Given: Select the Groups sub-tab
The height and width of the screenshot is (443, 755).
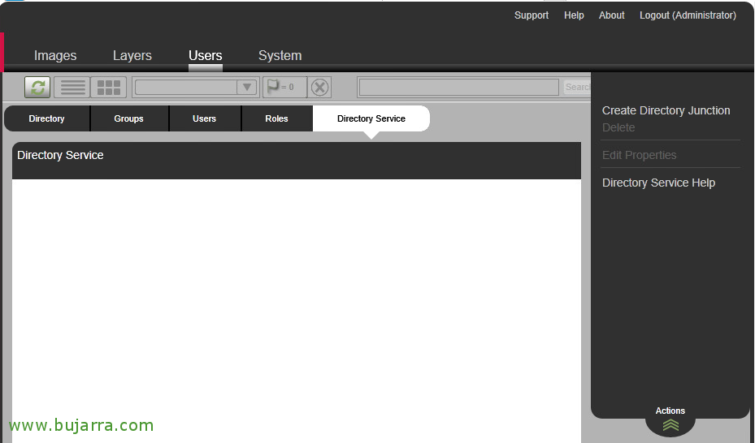Looking at the screenshot, I should click(128, 118).
